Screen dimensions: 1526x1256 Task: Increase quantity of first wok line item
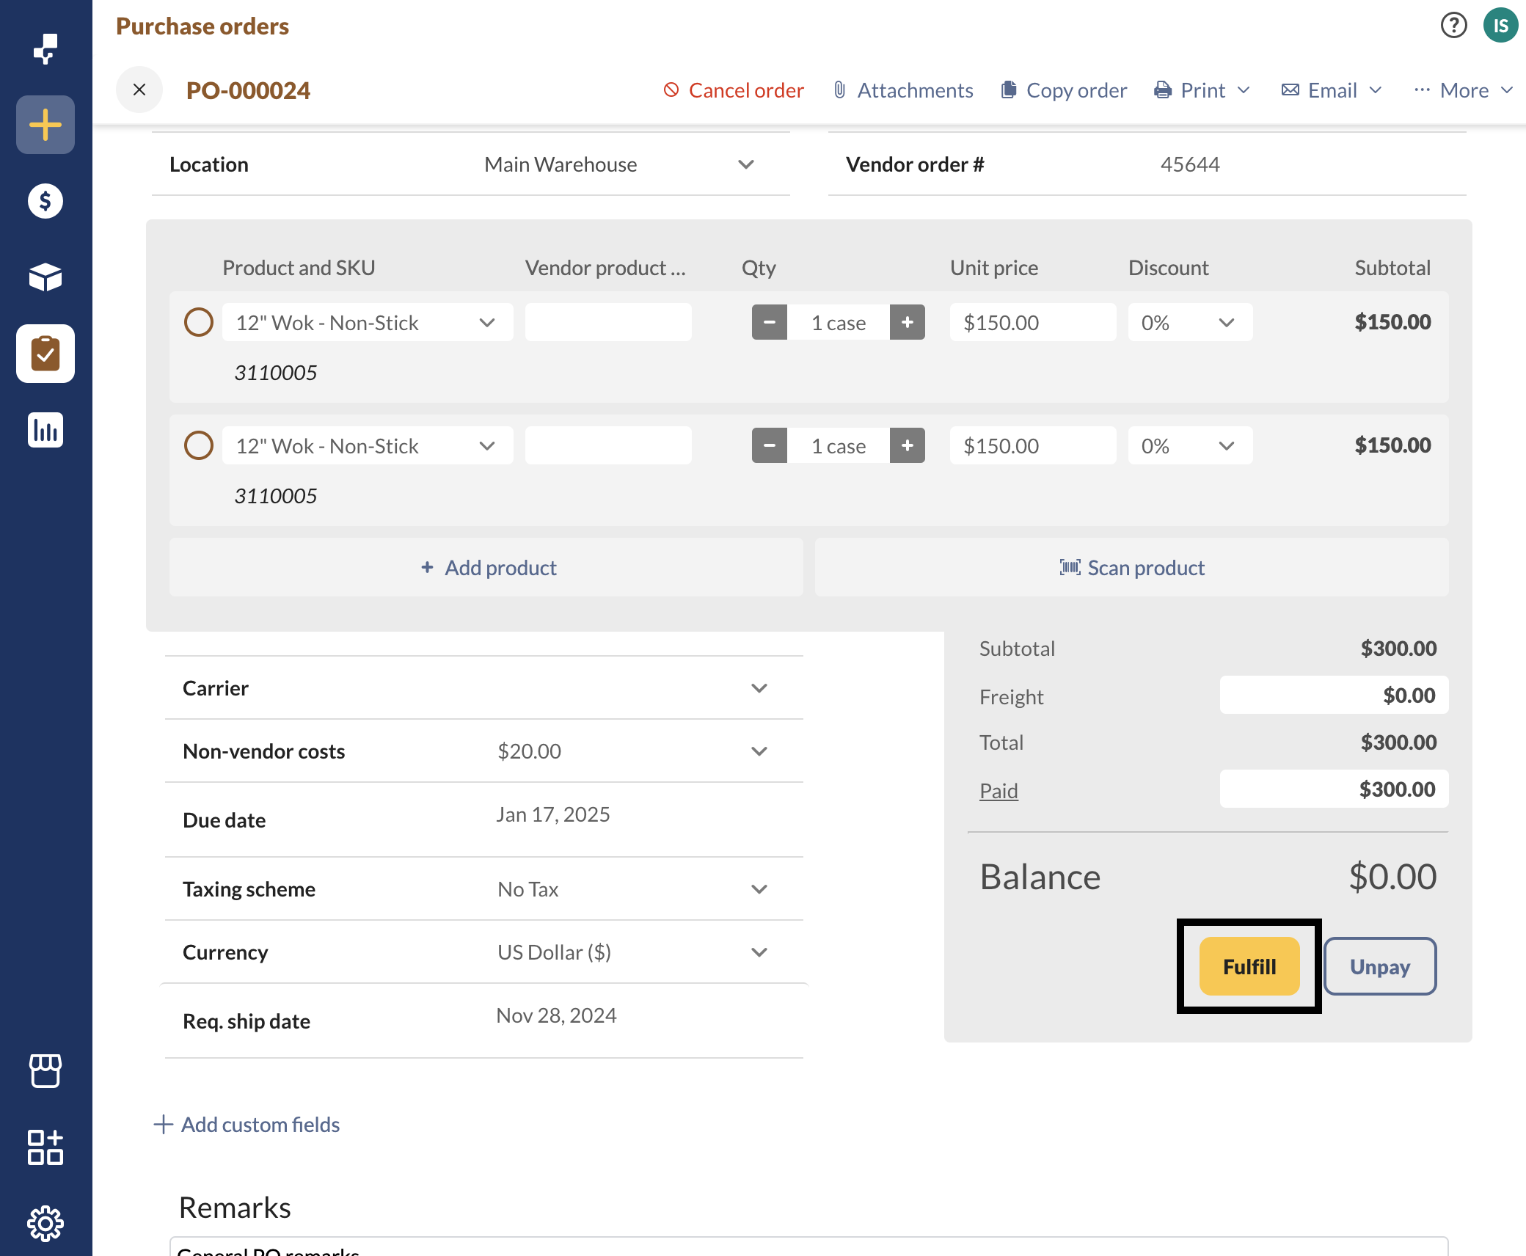(907, 322)
